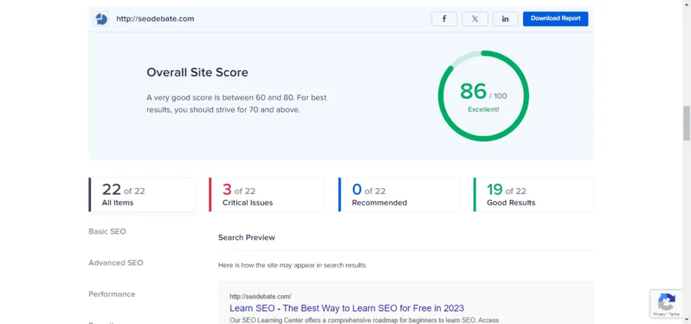Share report on LinkedIn icon
This screenshot has width=691, height=324.
point(505,19)
